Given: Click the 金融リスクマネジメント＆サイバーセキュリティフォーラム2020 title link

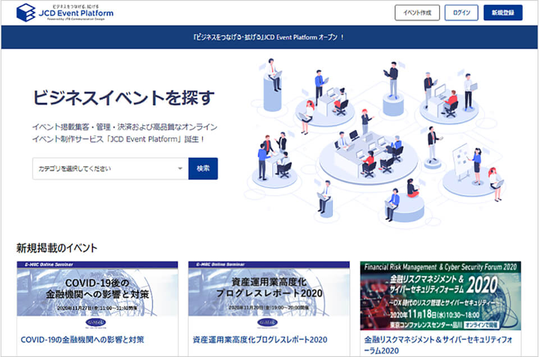Looking at the screenshot, I should pyautogui.click(x=438, y=345).
